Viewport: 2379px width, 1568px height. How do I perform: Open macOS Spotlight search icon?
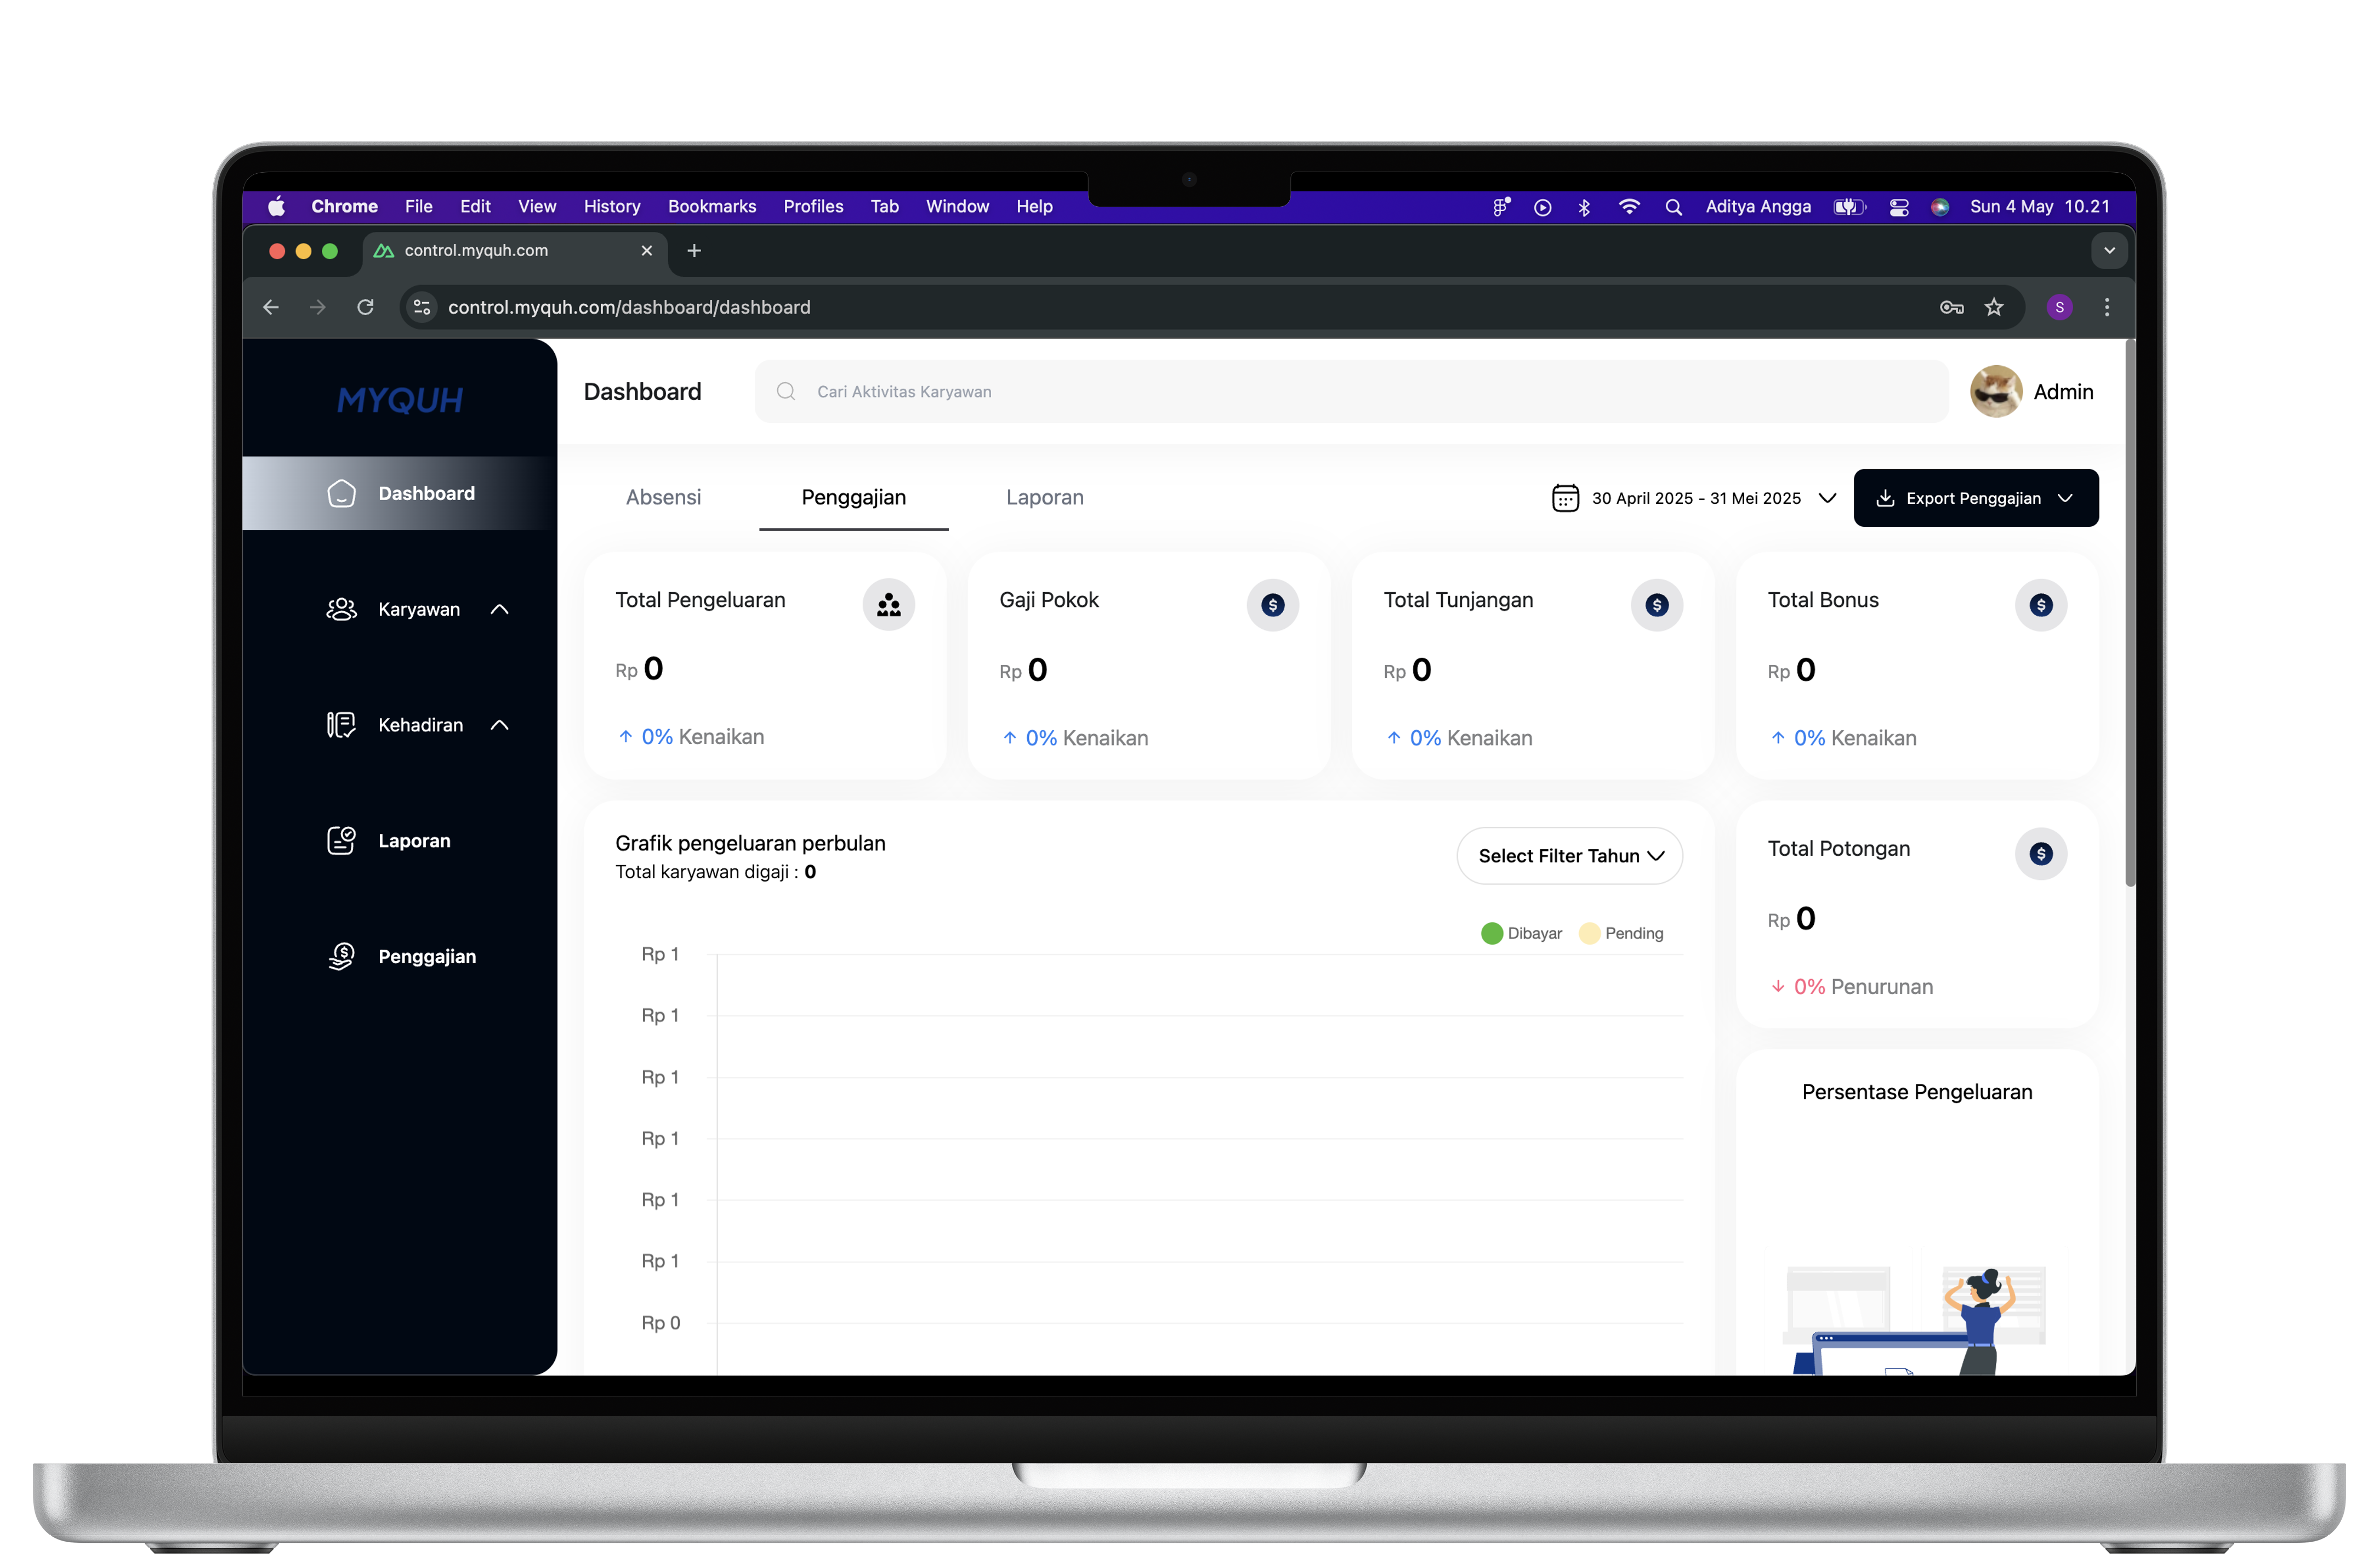pos(1674,207)
